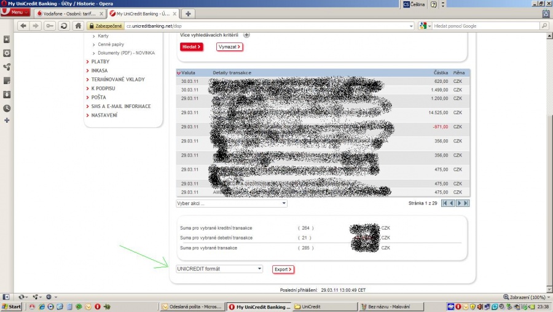Expand NASTAVENÍ menu section

(x=104, y=115)
